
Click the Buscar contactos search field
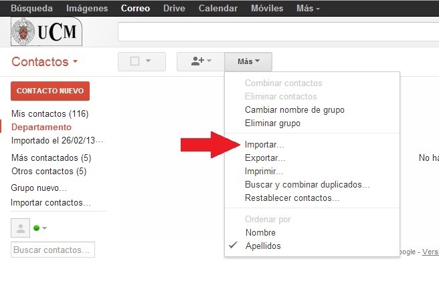click(53, 250)
